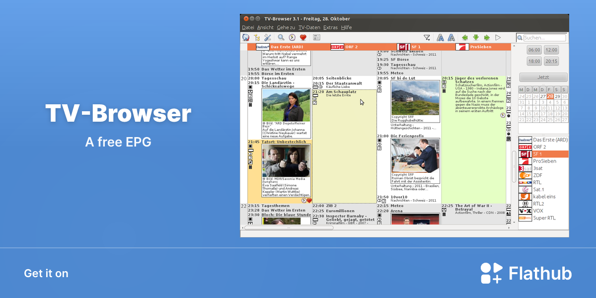Jump to 06:00 with the time button
The image size is (596, 298).
click(534, 50)
